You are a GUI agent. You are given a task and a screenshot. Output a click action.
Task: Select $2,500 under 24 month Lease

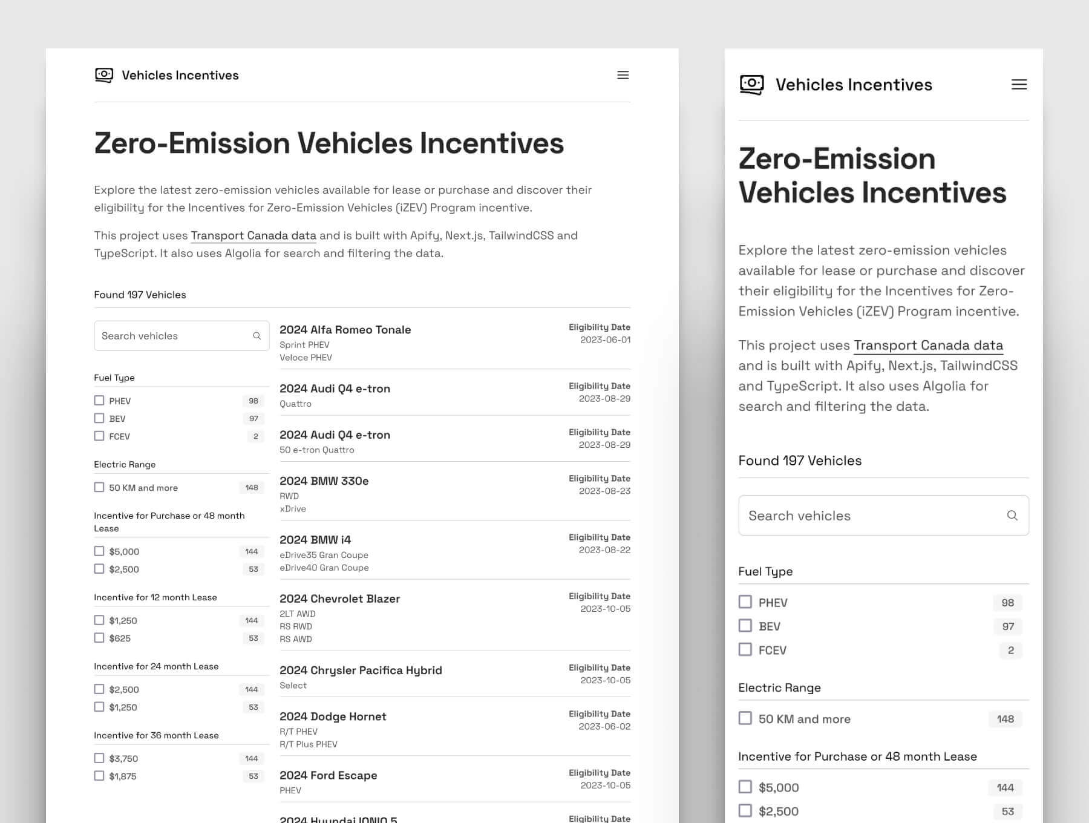99,689
